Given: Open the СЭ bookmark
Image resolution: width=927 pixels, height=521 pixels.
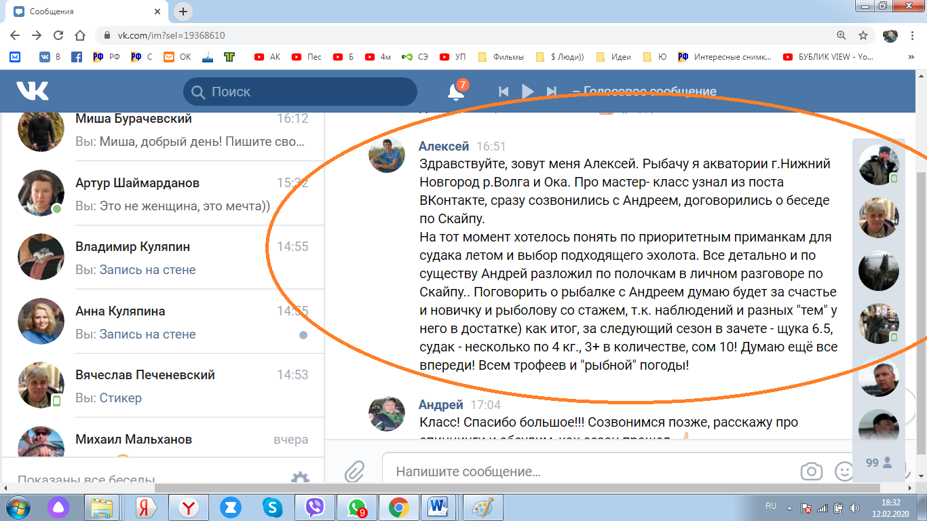Looking at the screenshot, I should click(415, 57).
